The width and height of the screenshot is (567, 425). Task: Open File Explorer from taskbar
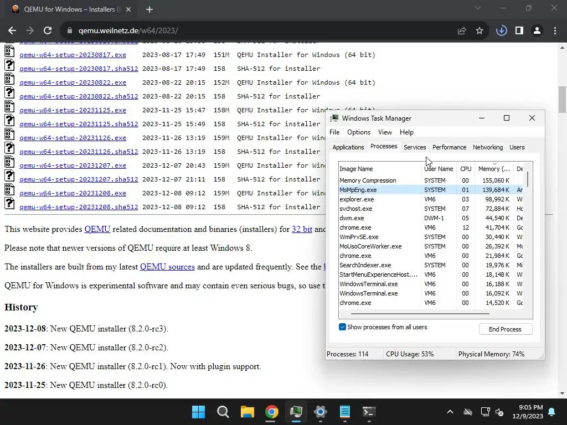tap(248, 412)
